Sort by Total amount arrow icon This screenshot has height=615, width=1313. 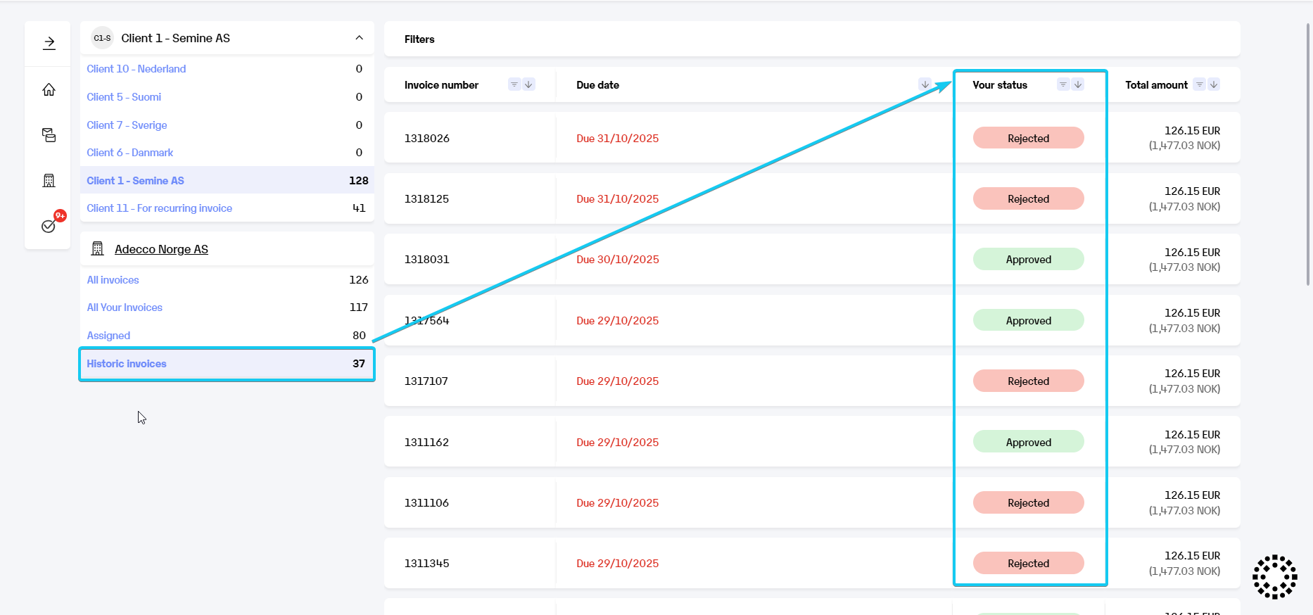tap(1214, 84)
